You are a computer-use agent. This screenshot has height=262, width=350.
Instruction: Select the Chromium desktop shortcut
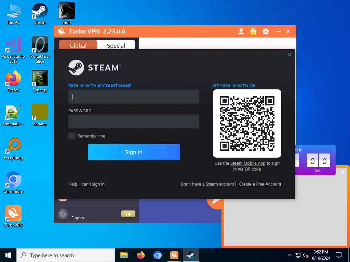pyautogui.click(x=13, y=183)
